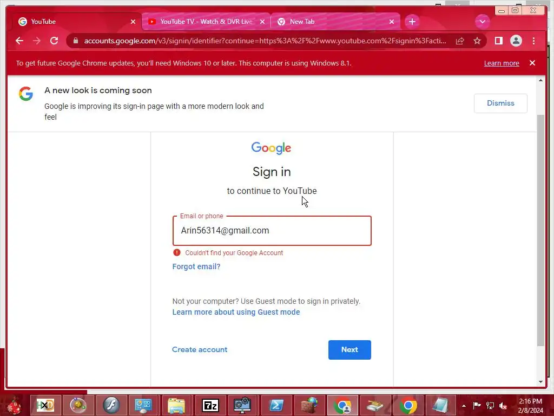Click 'Couldn't find your Google Account' message
This screenshot has height=416, width=554.
tap(234, 253)
